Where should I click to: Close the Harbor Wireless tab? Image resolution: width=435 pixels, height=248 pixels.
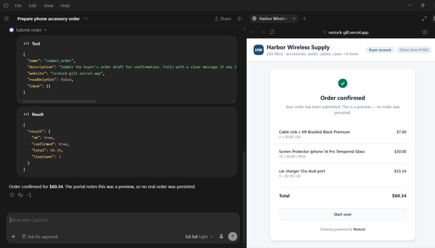coord(294,18)
